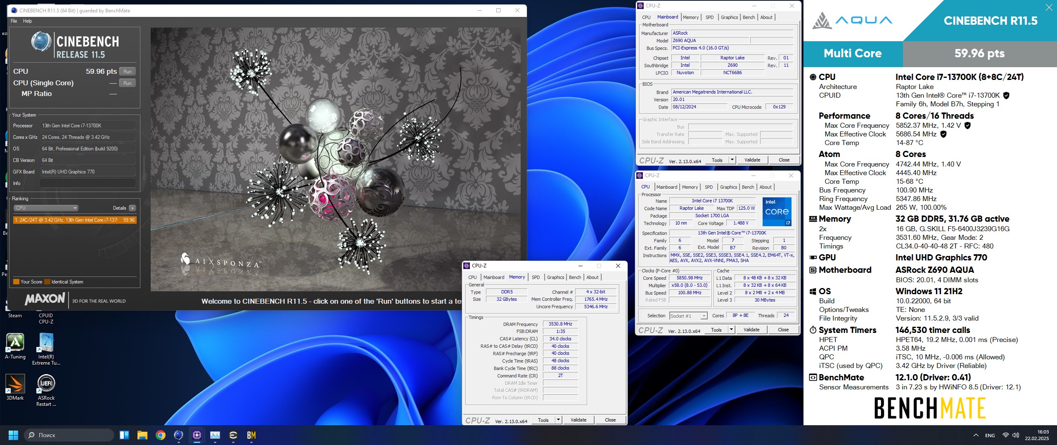
Task: Open Google Chrome from taskbar
Action: [x=161, y=435]
